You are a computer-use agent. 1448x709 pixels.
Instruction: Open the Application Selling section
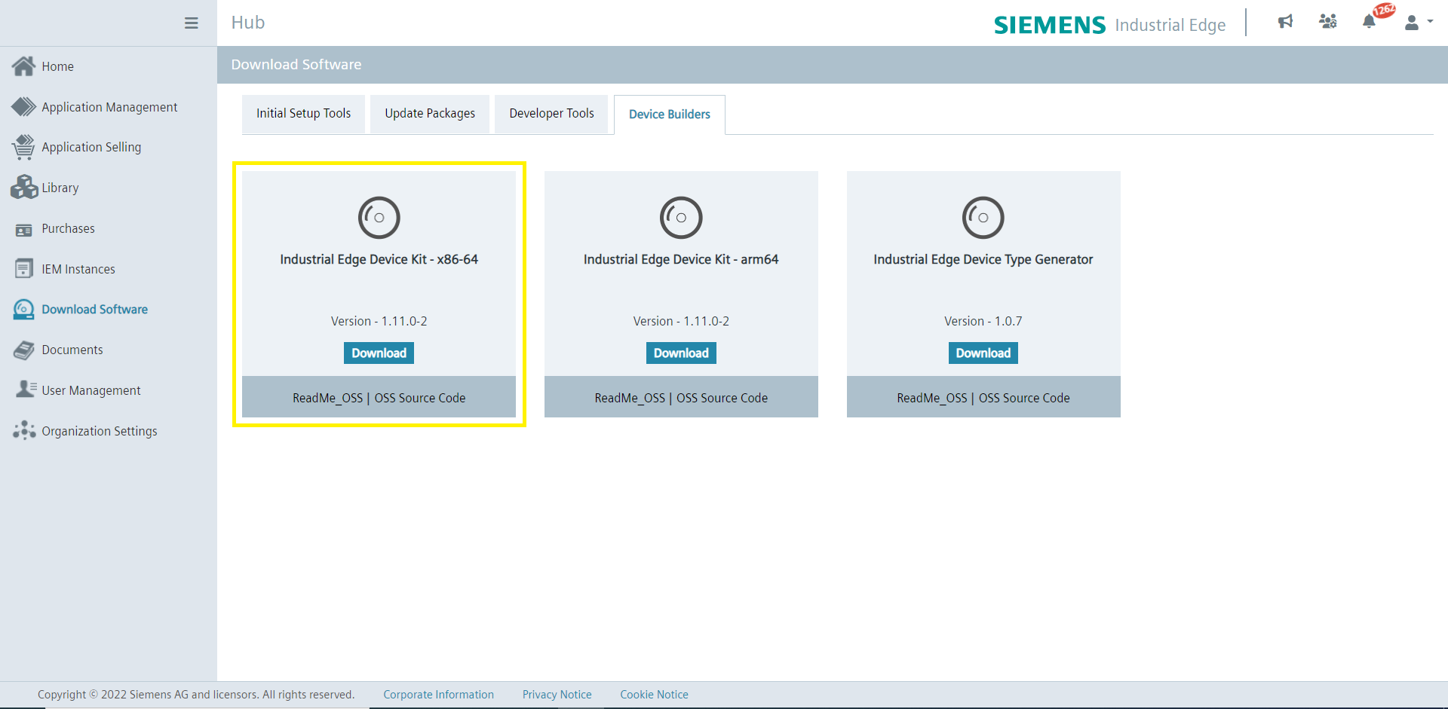click(x=91, y=147)
